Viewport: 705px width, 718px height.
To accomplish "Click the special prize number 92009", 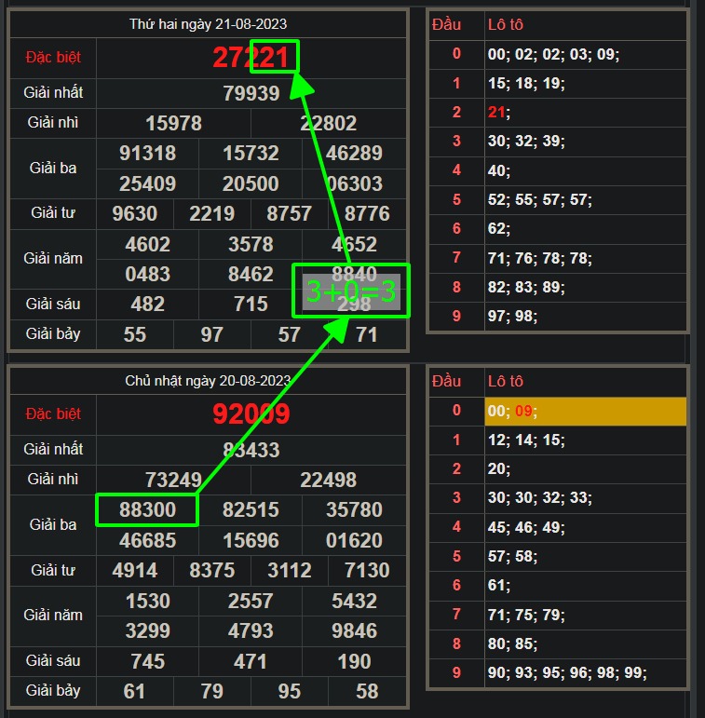I will (x=251, y=414).
